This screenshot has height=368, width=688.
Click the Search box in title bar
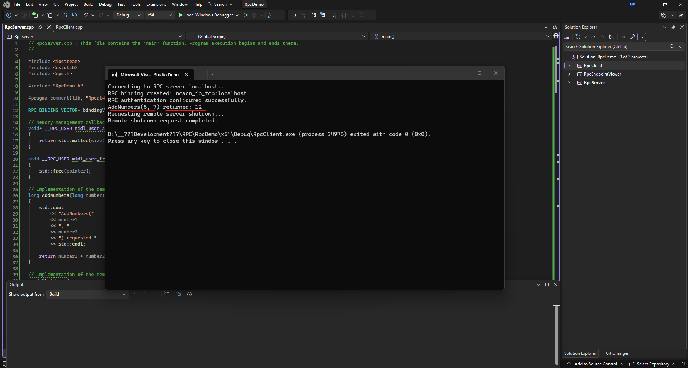220,4
